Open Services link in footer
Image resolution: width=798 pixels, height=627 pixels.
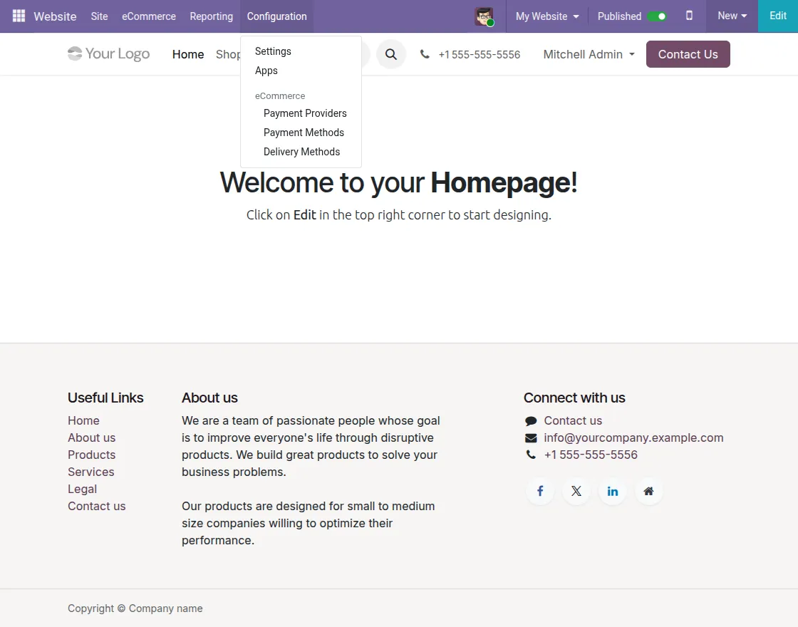91,472
